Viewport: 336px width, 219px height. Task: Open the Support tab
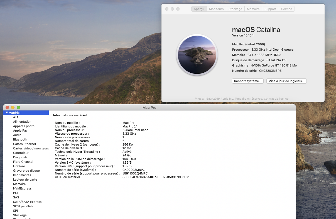click(x=270, y=9)
